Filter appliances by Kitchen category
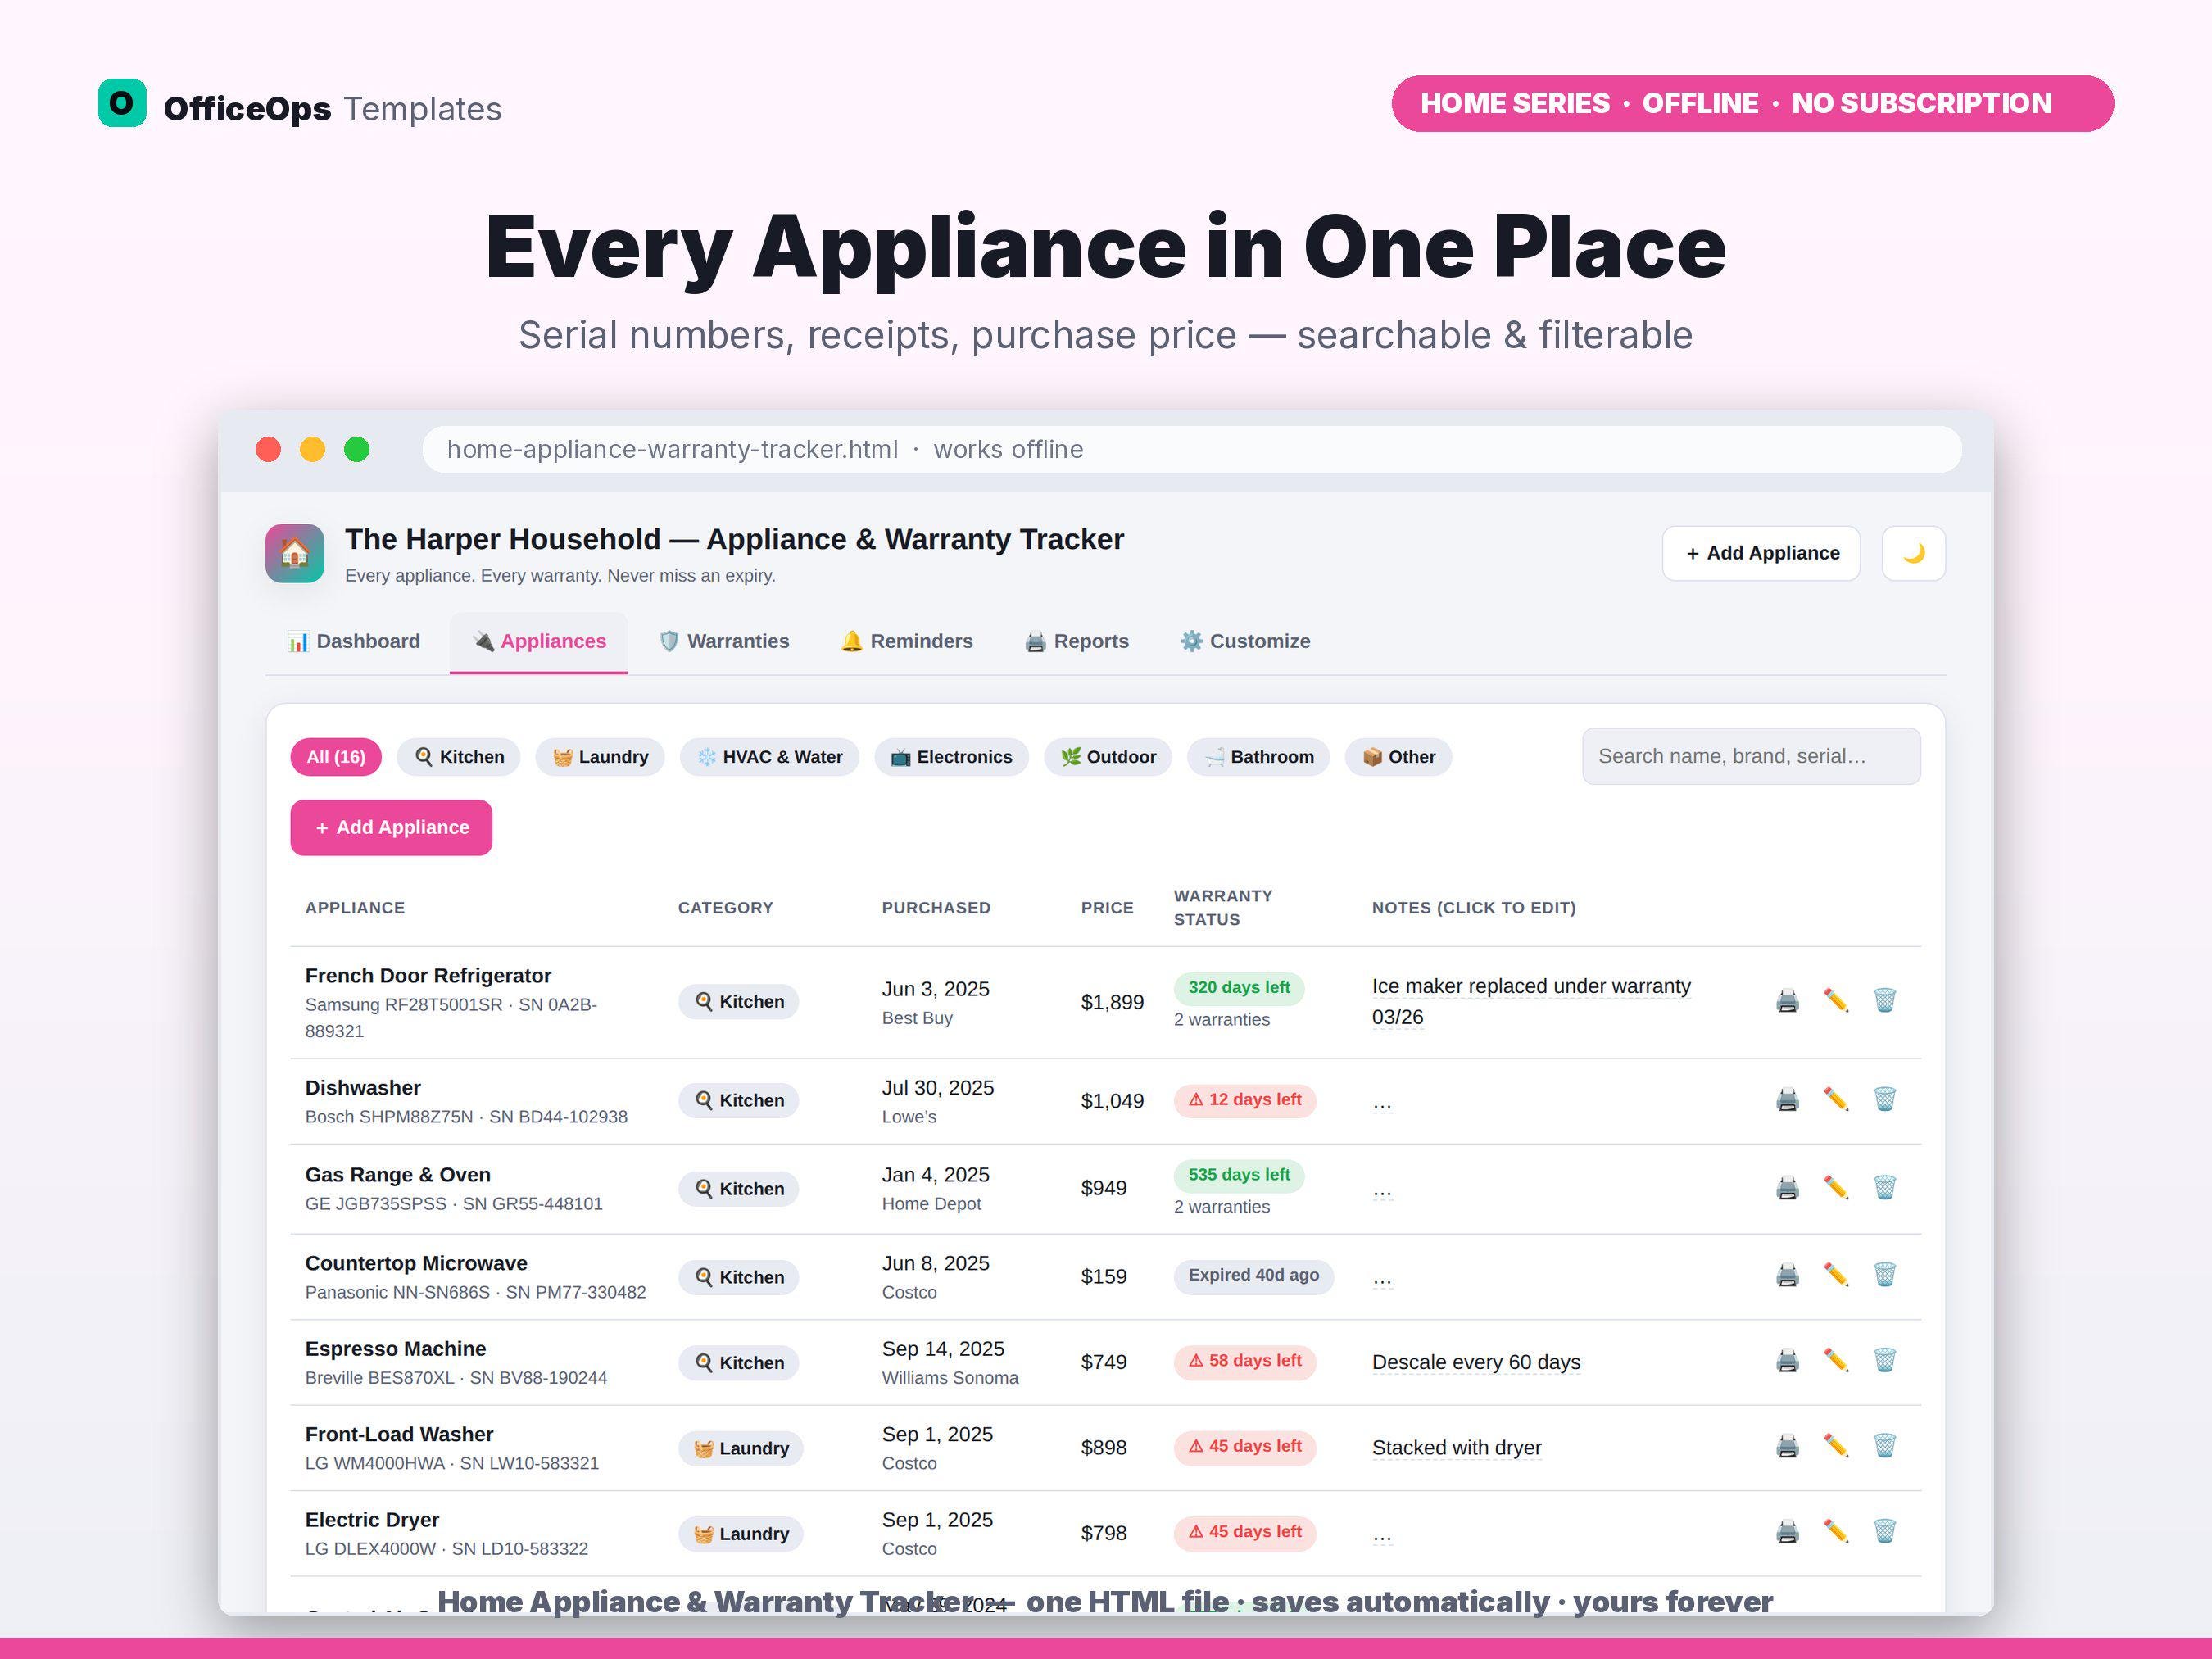Image resolution: width=2212 pixels, height=1659 pixels. tap(459, 757)
